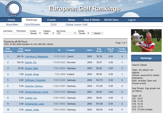Click the golf ball logo with flags
The height and width of the screenshot is (113, 163).
[14, 9]
